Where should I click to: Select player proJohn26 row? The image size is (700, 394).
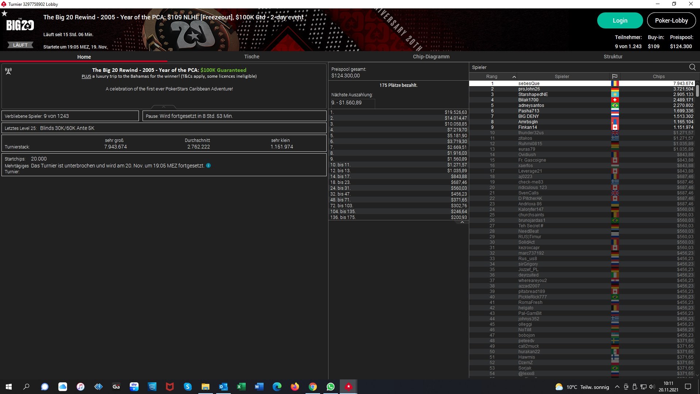pyautogui.click(x=582, y=89)
